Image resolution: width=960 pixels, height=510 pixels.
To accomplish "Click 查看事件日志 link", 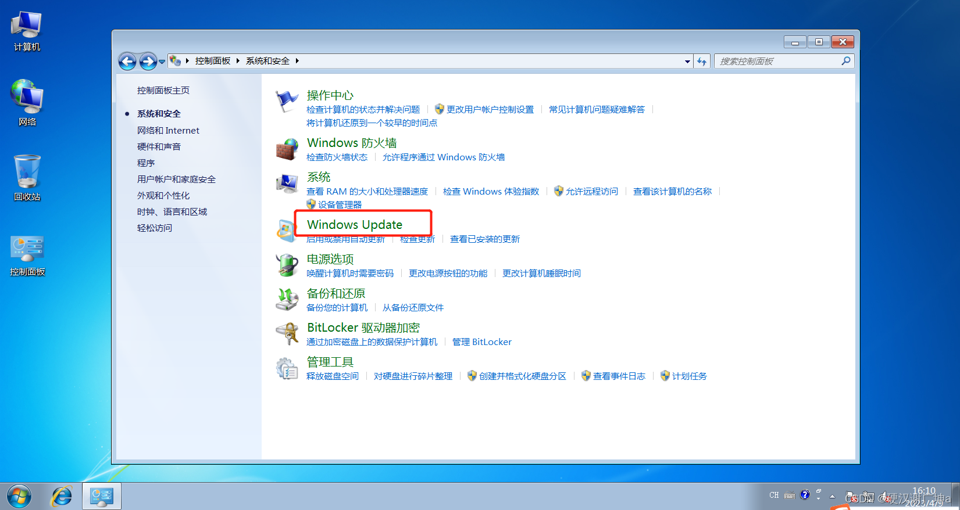I will click(619, 376).
